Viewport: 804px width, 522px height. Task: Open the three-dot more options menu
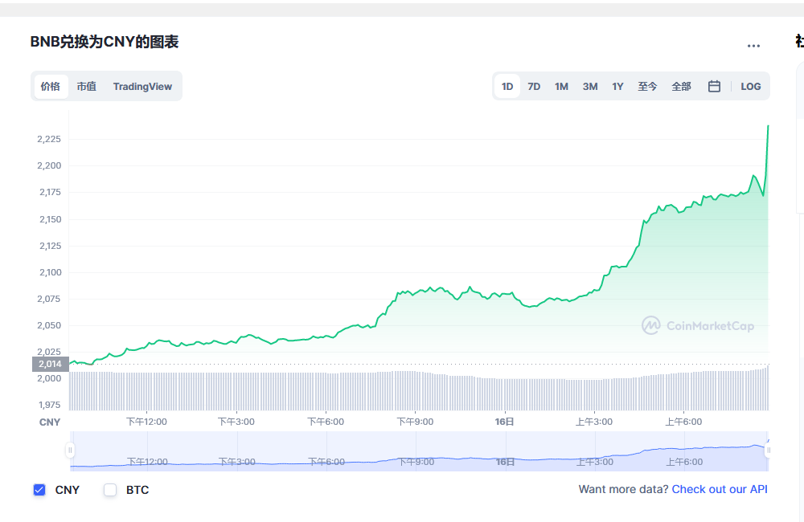753,46
